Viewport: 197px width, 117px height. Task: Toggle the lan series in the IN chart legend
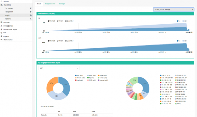click(178, 21)
